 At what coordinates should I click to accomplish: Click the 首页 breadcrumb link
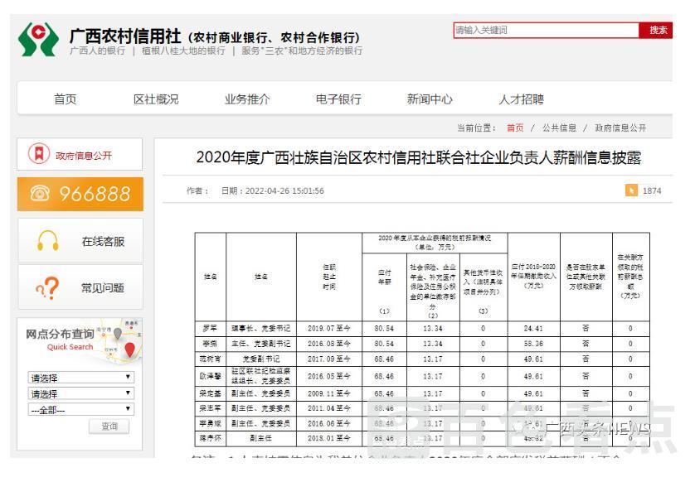(515, 128)
